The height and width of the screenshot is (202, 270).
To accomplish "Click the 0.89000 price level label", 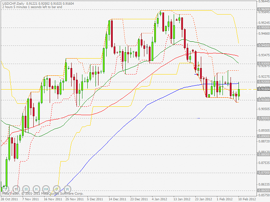I will tap(264, 136).
